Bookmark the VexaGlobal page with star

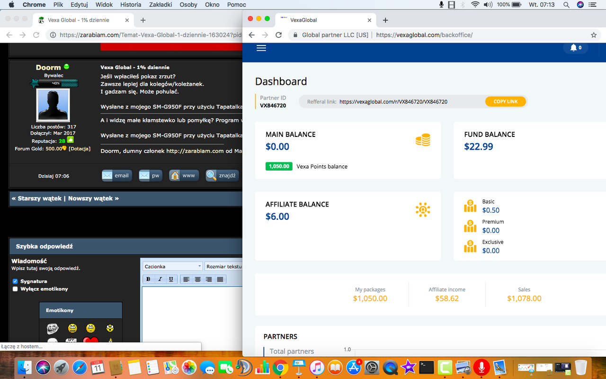click(x=594, y=35)
